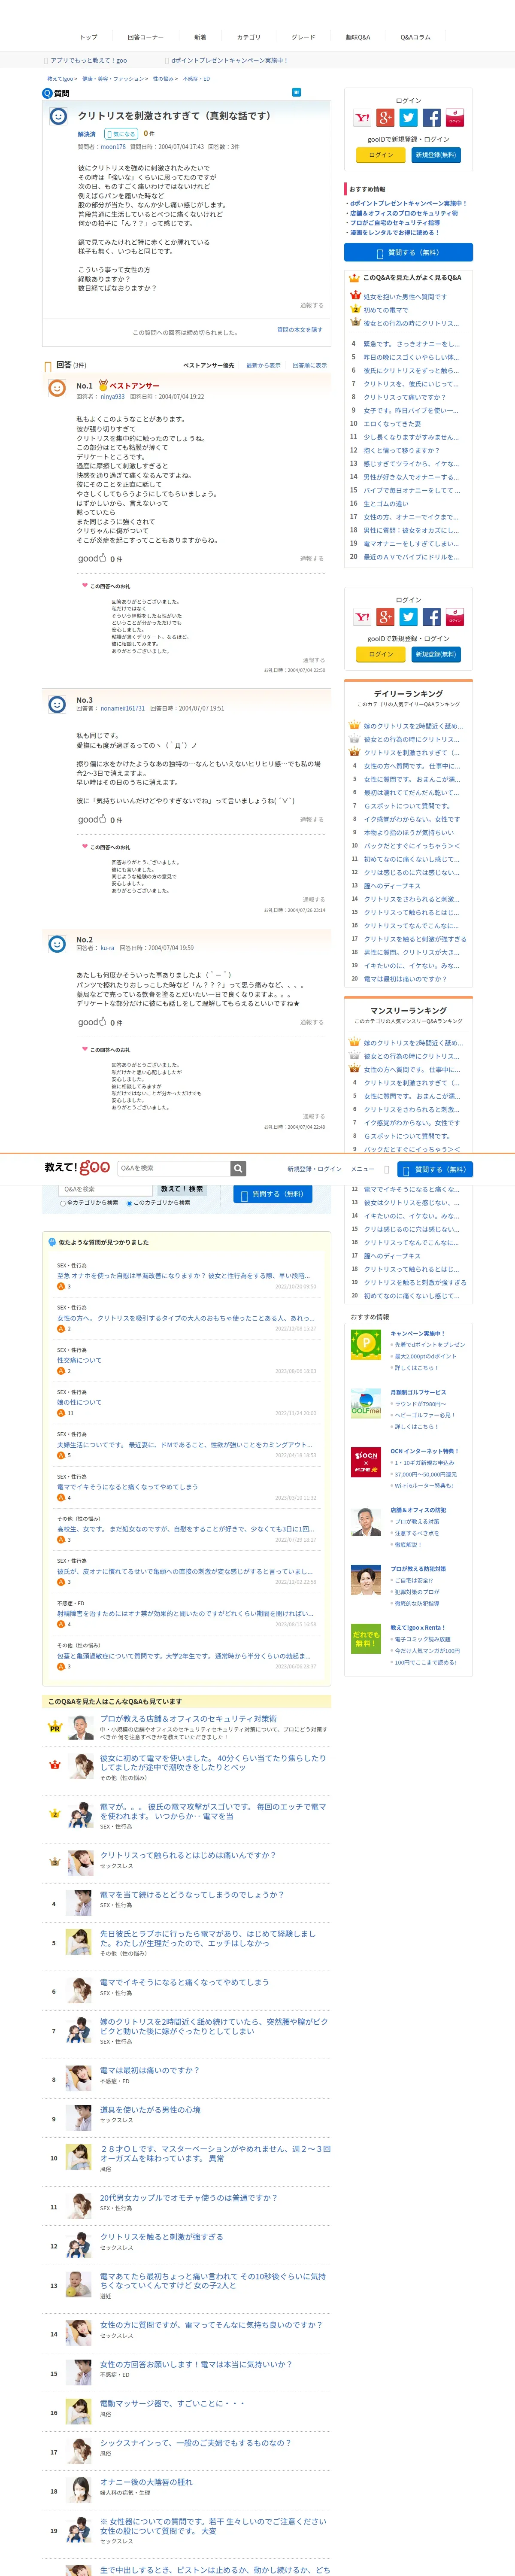Open 漫画をレンタルでお得に読める！ link

tap(394, 232)
